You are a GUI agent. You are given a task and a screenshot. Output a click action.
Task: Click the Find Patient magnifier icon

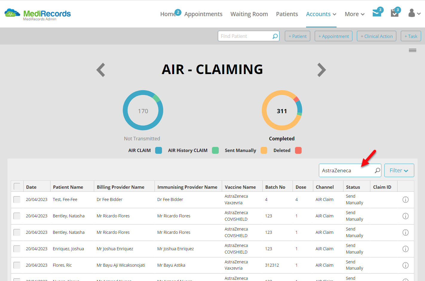tap(275, 36)
